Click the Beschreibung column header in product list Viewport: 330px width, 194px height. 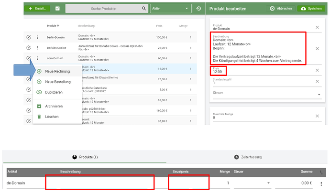point(86,26)
